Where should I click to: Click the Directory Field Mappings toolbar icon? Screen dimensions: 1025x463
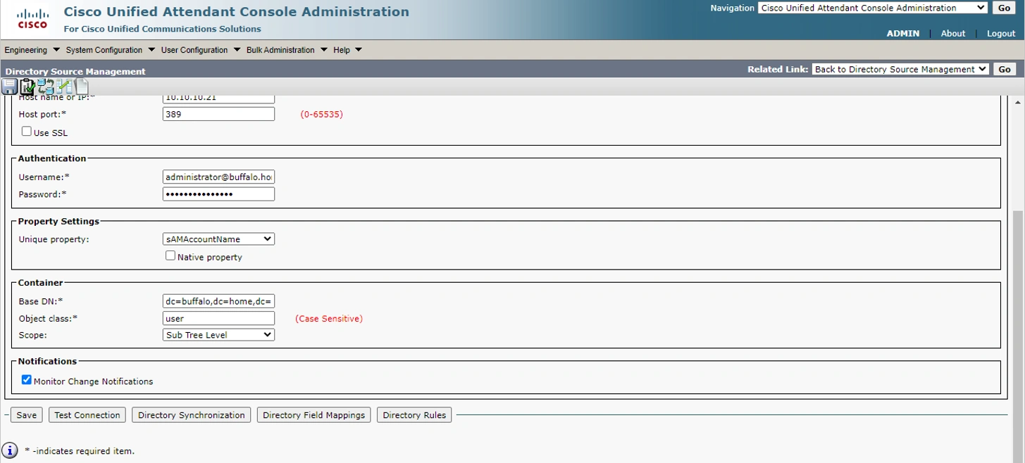point(64,87)
